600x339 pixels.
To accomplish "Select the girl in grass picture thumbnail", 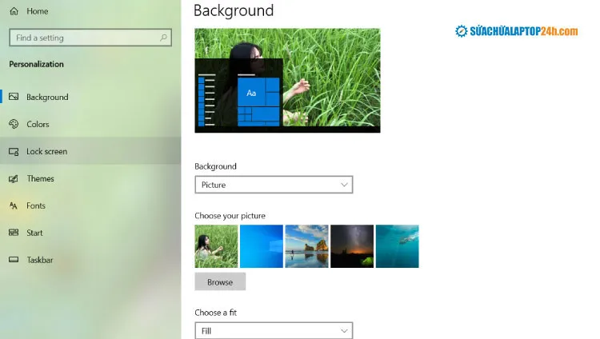I will 216,246.
